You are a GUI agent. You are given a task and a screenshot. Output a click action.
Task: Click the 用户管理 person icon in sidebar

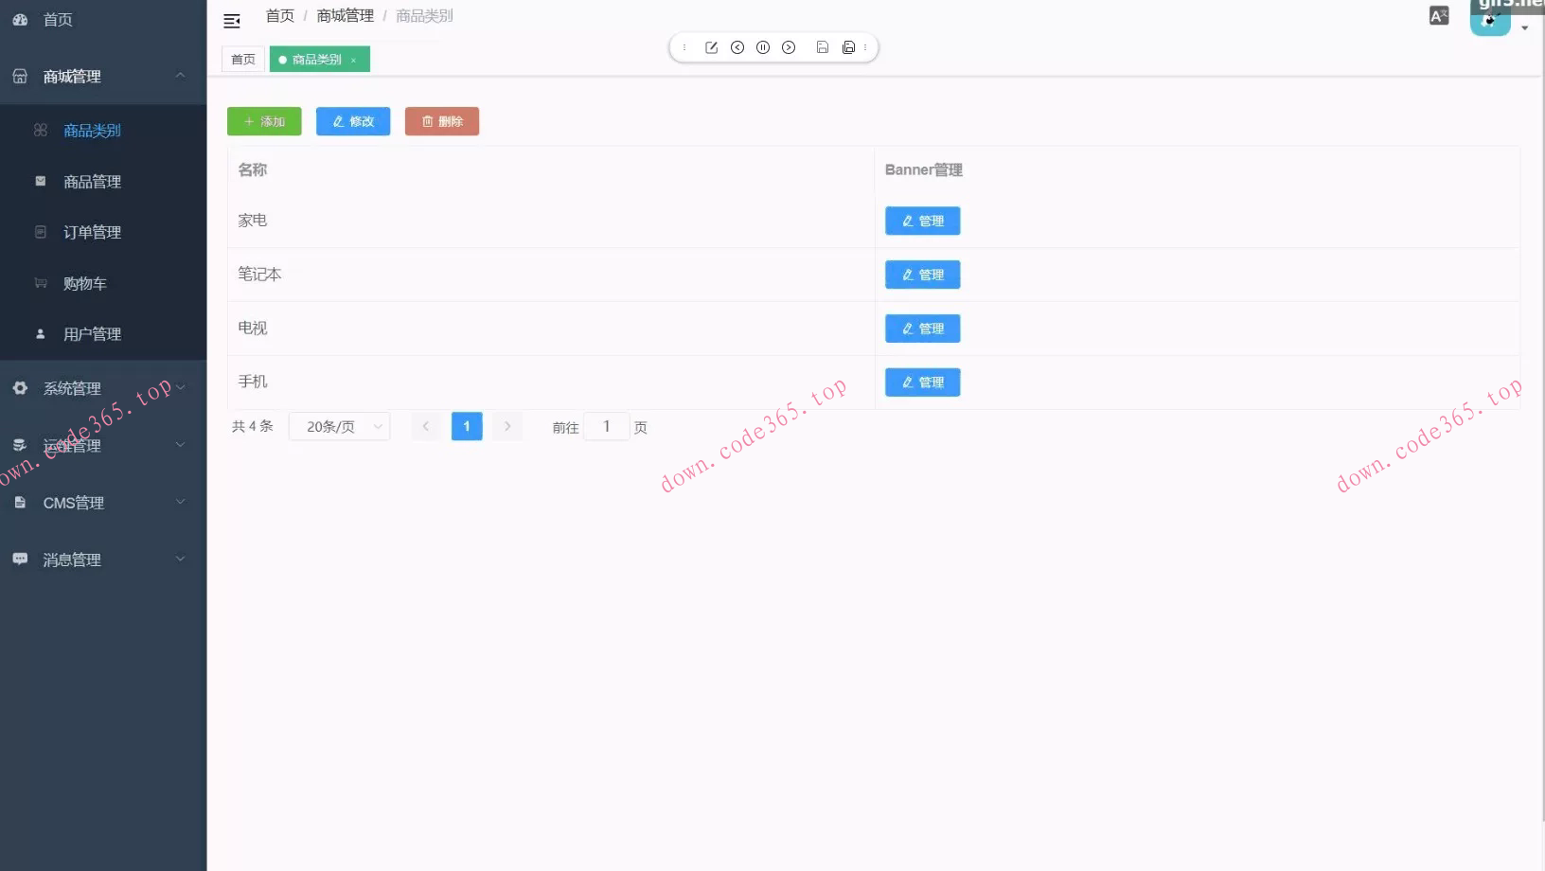(x=41, y=333)
